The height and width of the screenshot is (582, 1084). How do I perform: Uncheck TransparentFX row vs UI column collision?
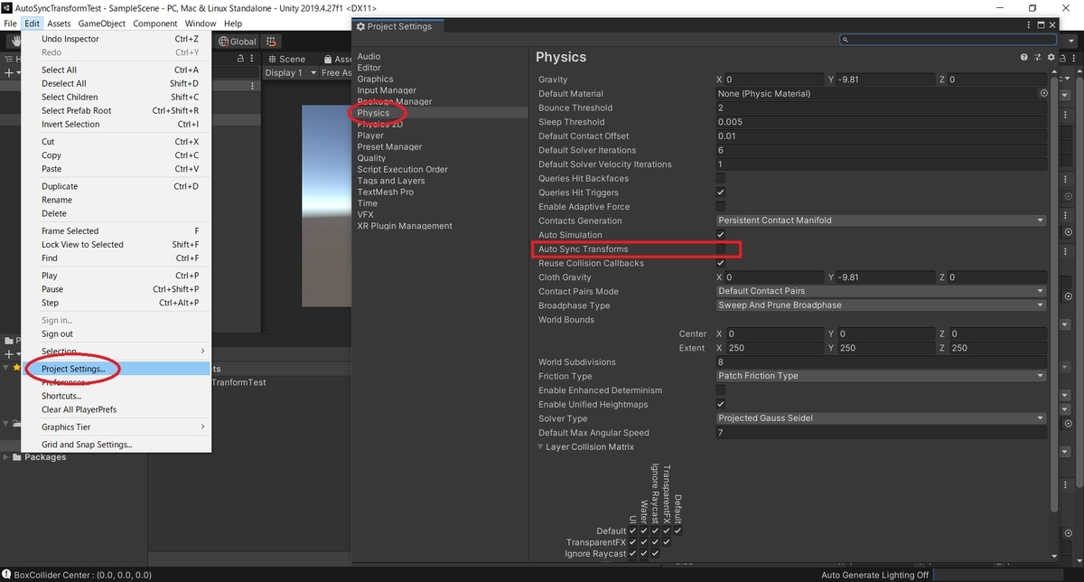632,542
